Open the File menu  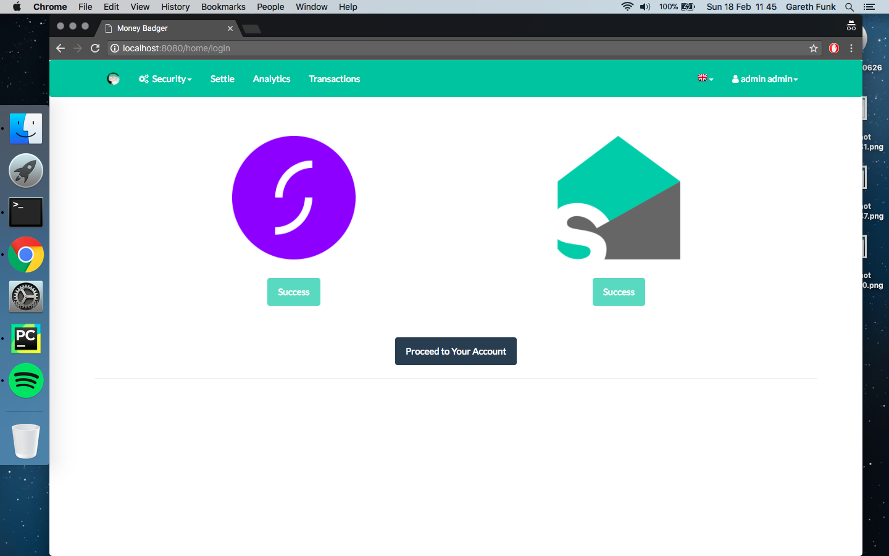(x=85, y=7)
